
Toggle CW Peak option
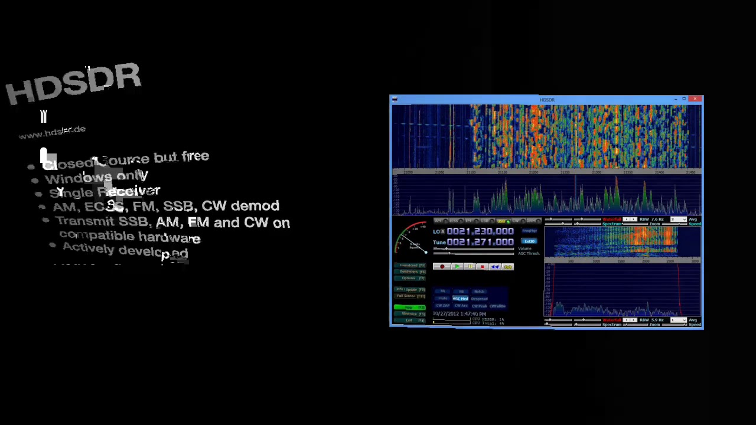tap(480, 306)
